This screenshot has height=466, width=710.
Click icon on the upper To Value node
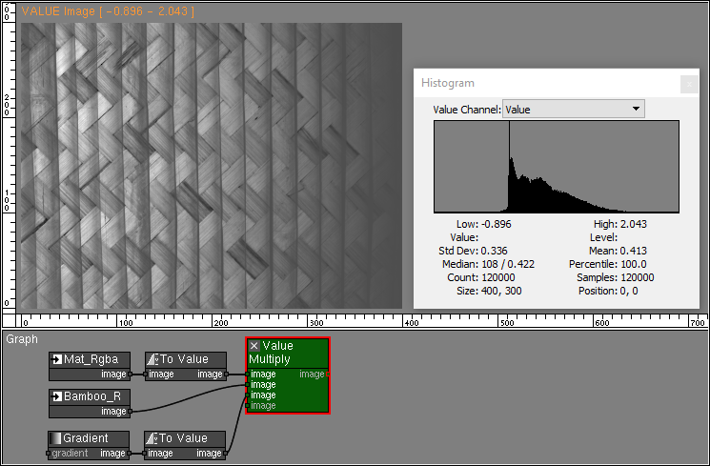click(153, 359)
